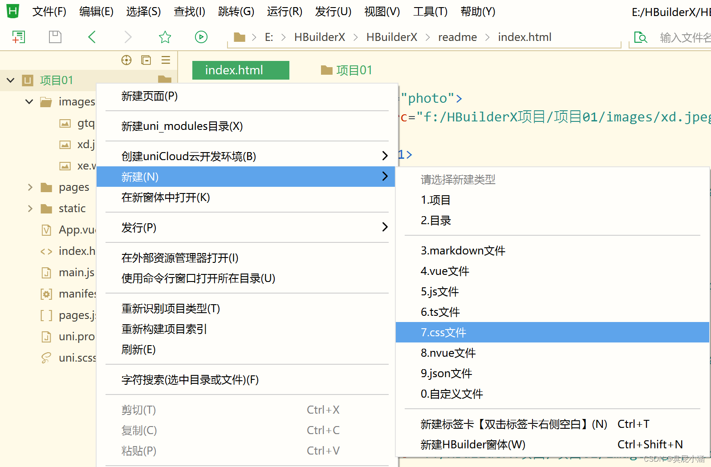Screen dimensions: 711x467
Task: Choose 新建uni_modules目录(X)
Action: pos(246,126)
